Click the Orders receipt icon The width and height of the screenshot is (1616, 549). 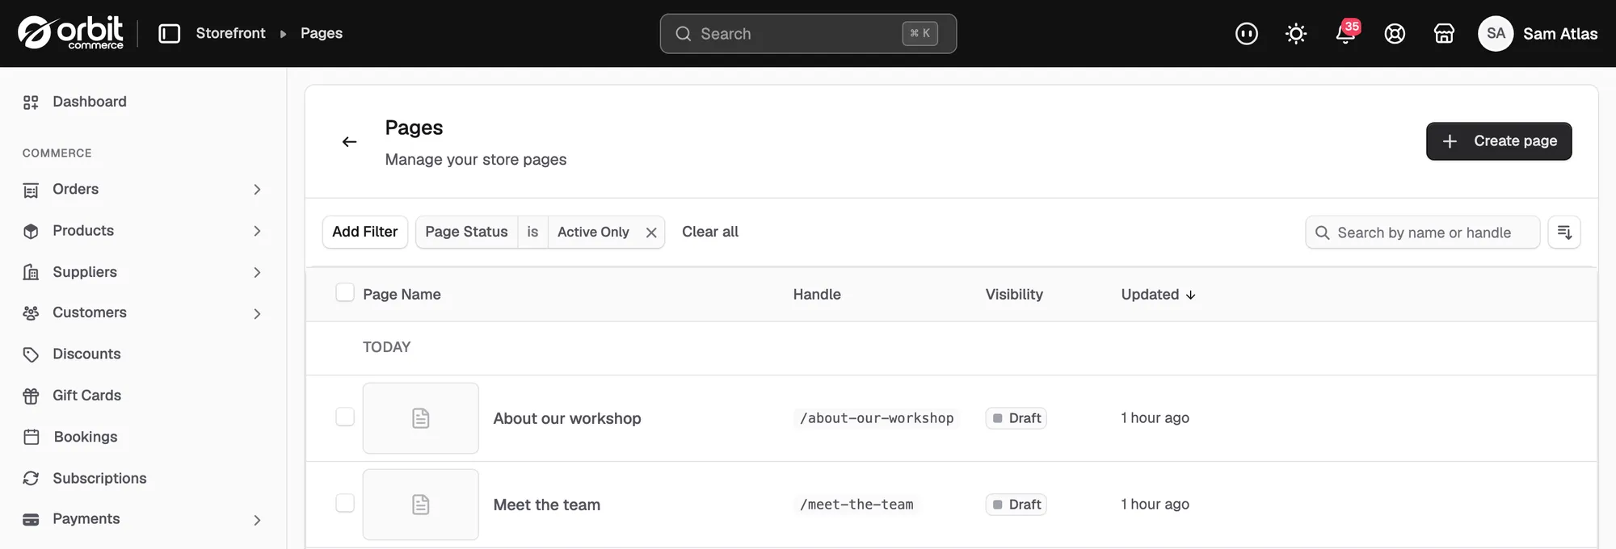[x=31, y=191]
